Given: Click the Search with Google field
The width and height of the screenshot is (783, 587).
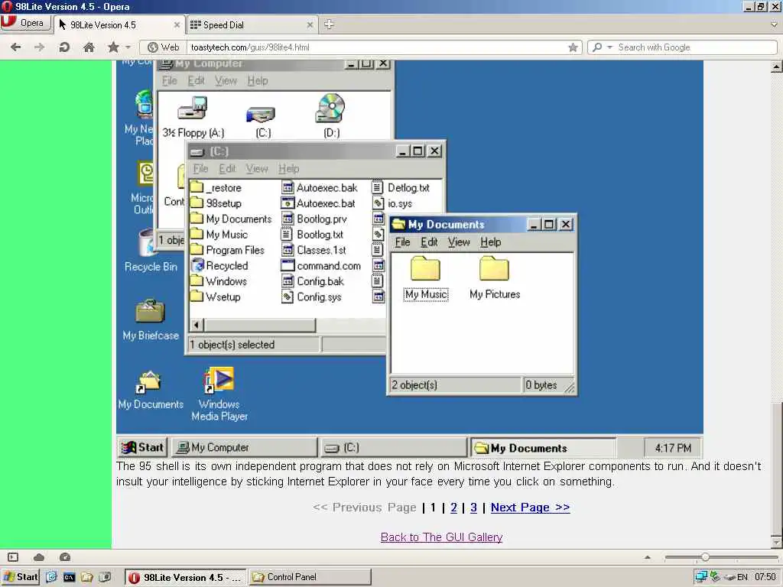Looking at the screenshot, I should pos(696,47).
